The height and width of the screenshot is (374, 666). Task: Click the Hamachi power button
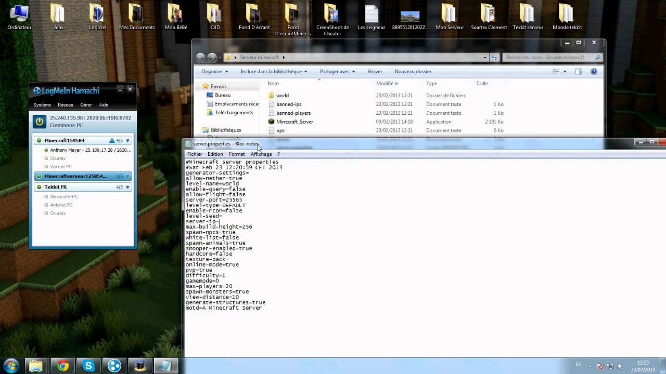40,122
